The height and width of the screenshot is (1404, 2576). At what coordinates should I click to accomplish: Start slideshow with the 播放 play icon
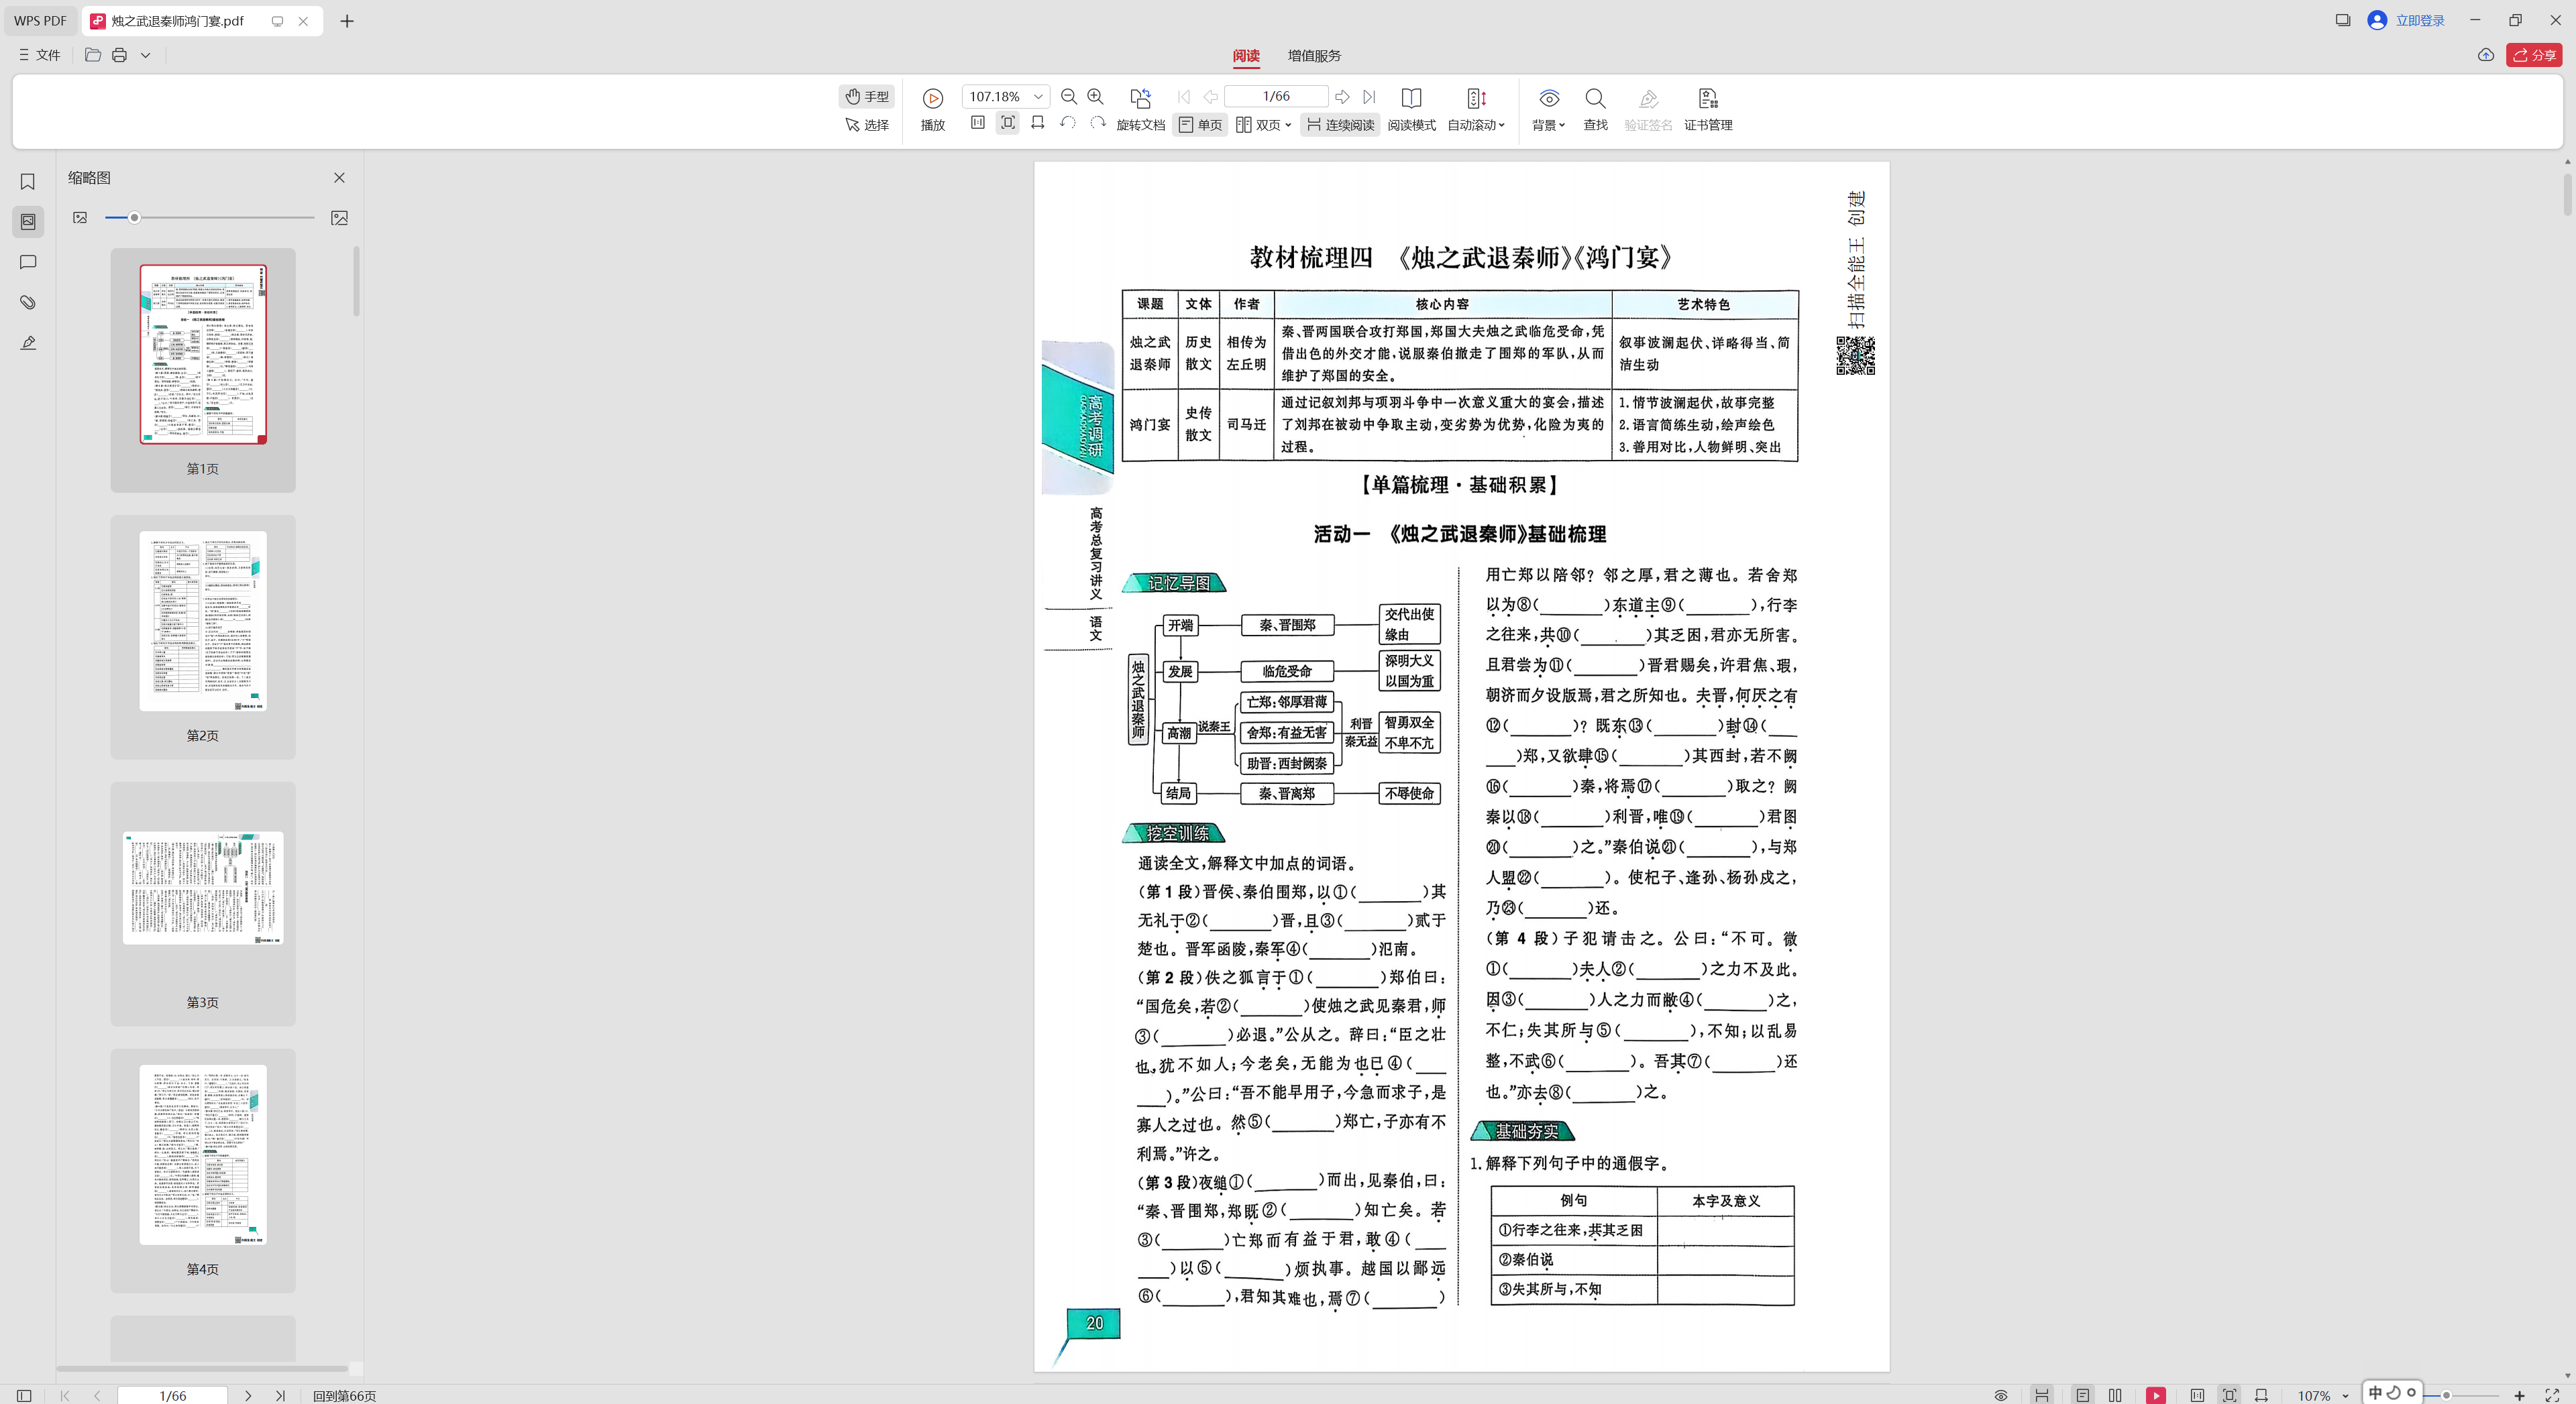pos(932,98)
